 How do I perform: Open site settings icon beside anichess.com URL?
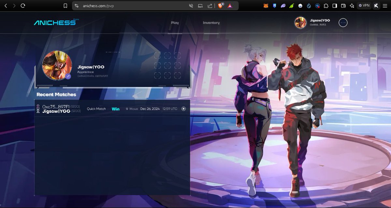77,6
